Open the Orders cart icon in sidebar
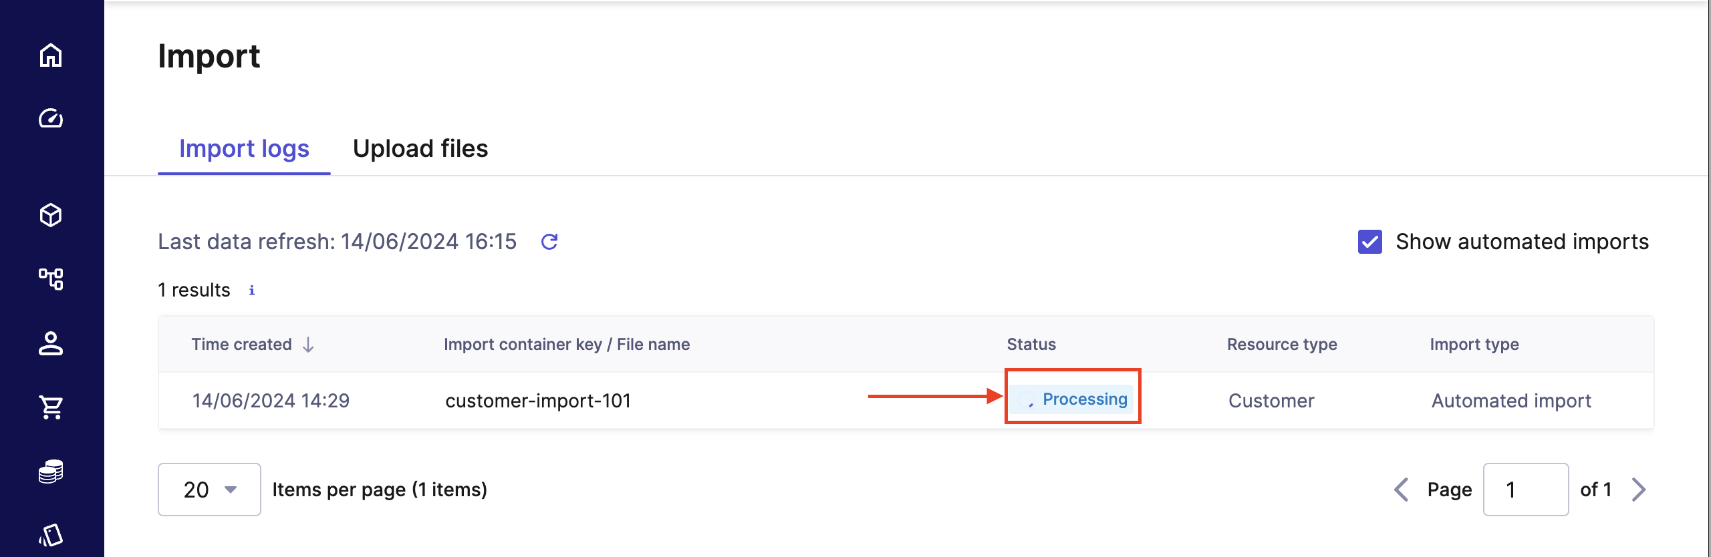 (51, 407)
